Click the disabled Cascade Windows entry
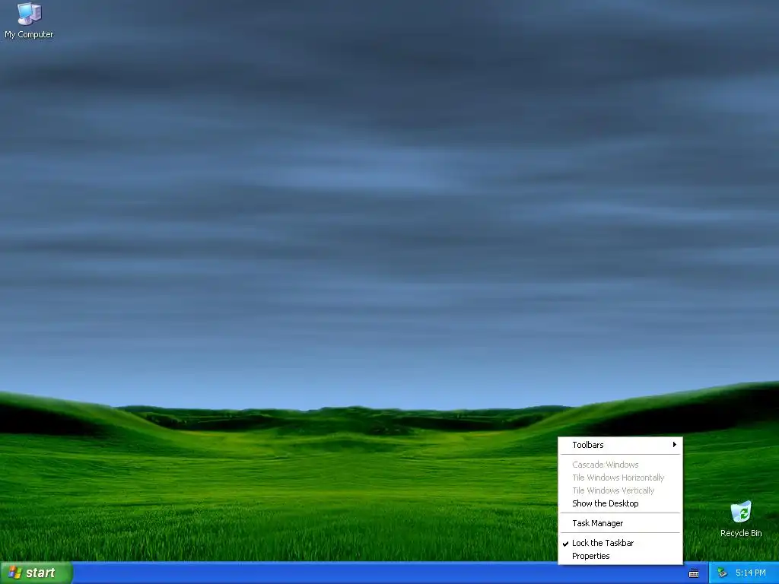 [x=620, y=465]
